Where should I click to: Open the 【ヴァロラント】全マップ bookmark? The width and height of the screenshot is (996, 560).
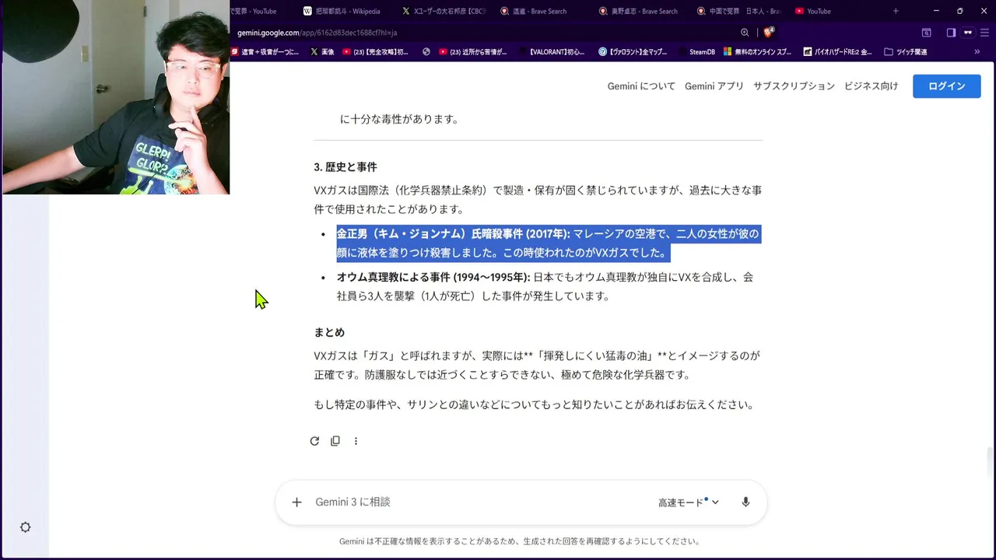(633, 52)
